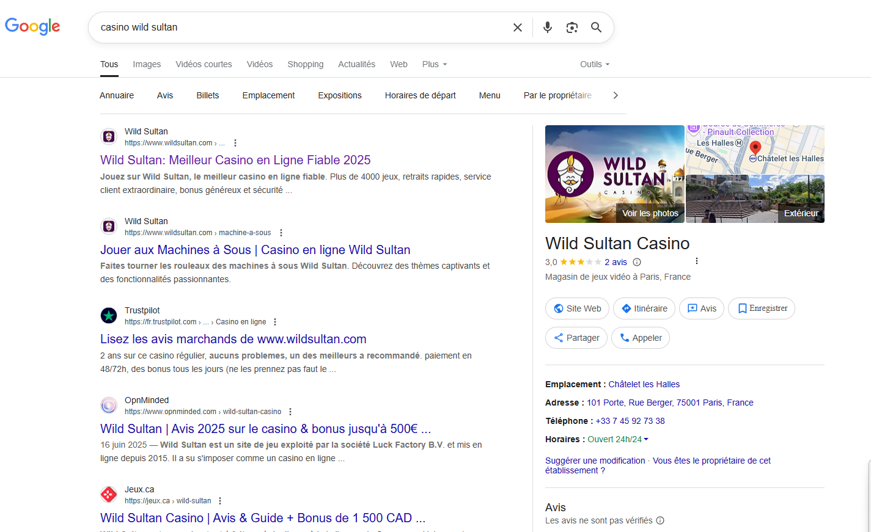Open options menu for first Wild Sultan result
The width and height of the screenshot is (871, 532).
point(235,143)
